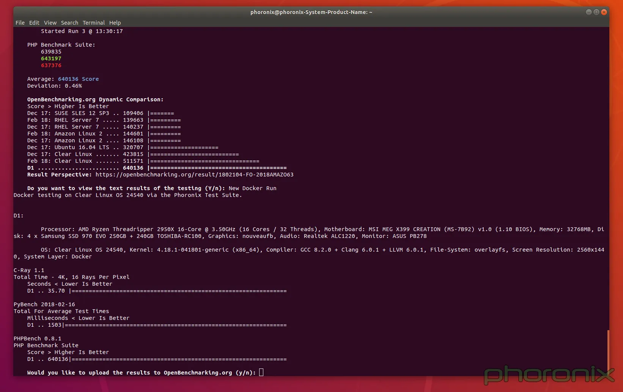Click the C-Ray 1.1 heading
The width and height of the screenshot is (623, 392).
coord(29,270)
